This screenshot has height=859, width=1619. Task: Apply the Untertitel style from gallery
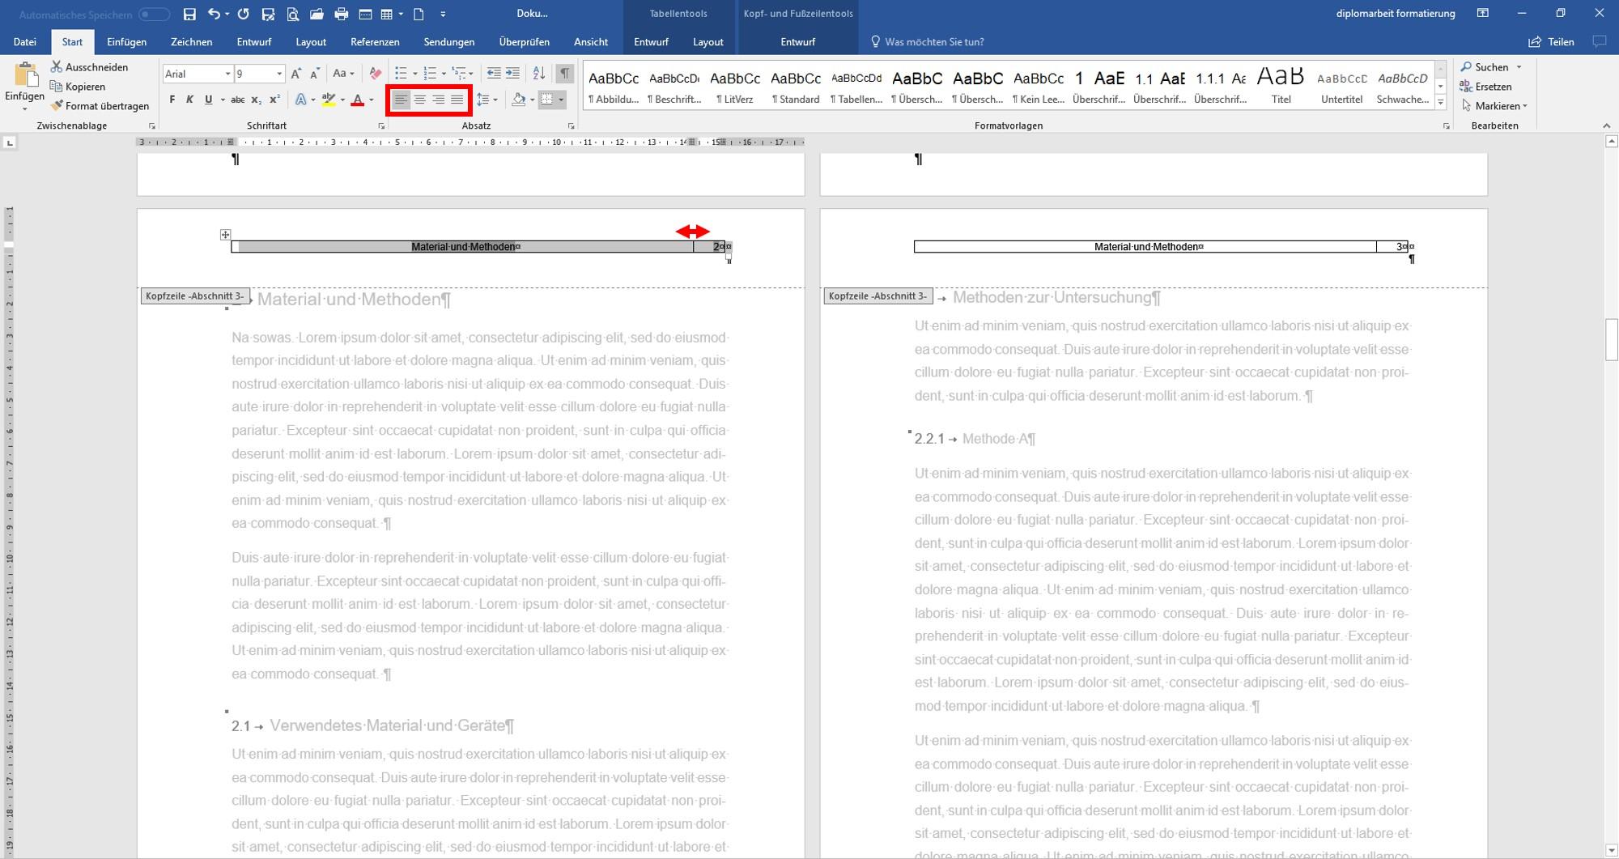[x=1342, y=85]
